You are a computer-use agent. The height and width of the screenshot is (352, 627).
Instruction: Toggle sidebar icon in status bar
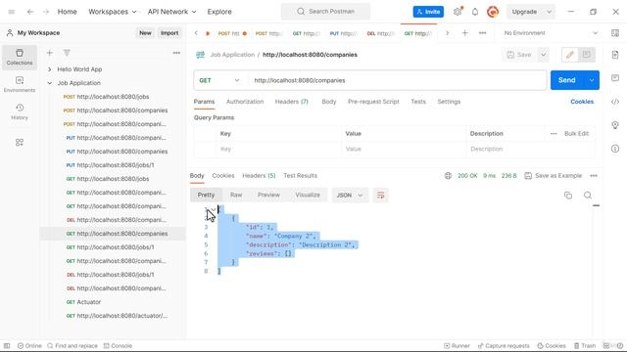pos(7,346)
